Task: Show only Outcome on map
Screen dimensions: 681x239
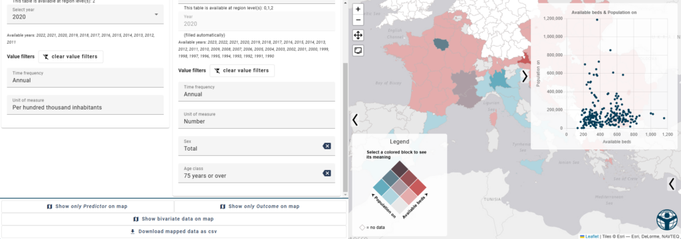Action: 260,206
